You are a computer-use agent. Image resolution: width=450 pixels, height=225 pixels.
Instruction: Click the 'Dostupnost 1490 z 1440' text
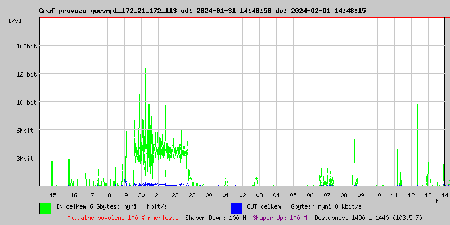point(368,217)
